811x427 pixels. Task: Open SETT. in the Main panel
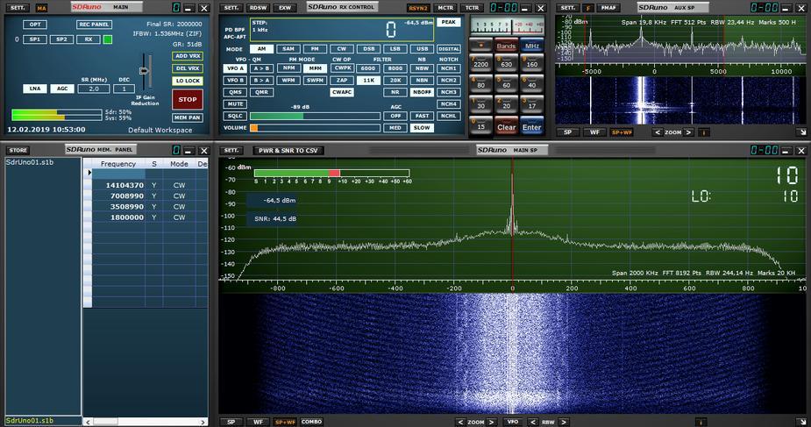click(x=18, y=8)
